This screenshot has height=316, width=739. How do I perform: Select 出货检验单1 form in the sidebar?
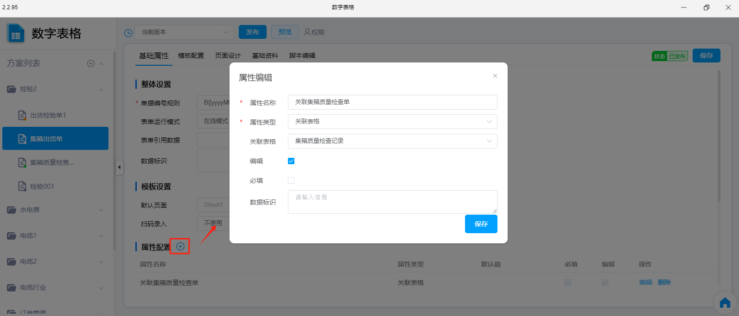click(x=48, y=115)
